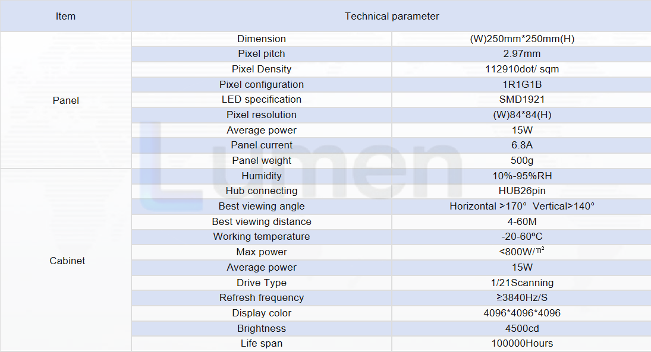
Task: Click the Item column header
Action: click(65, 16)
